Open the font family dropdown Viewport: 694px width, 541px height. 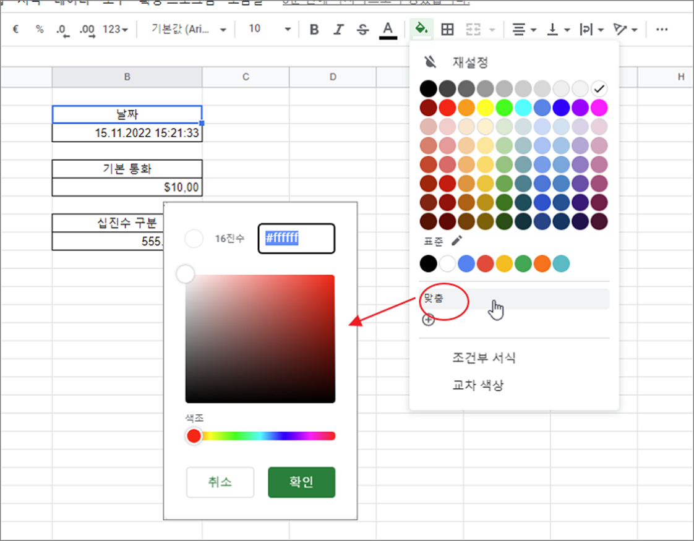point(189,29)
